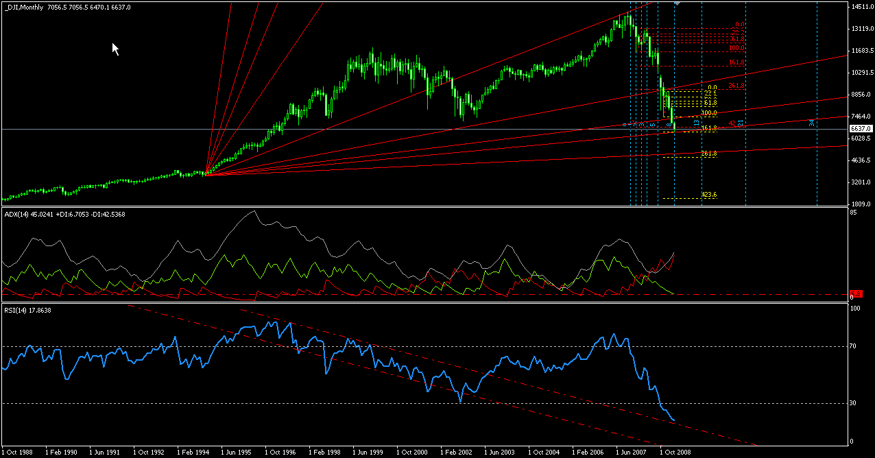Click the ADX scale value 85
This screenshot has width=875, height=458.
[x=854, y=212]
